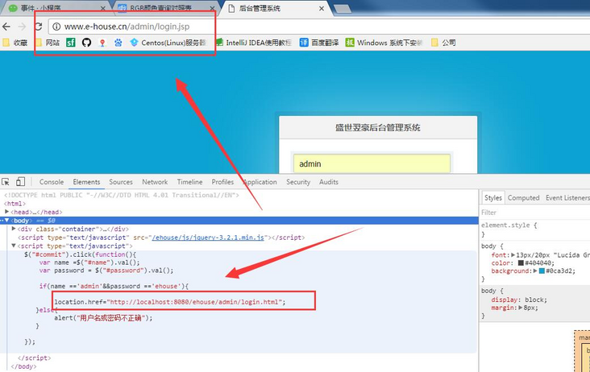Screen dimensions: 590x372
Task: Click the location.href code line
Action: tap(170, 302)
